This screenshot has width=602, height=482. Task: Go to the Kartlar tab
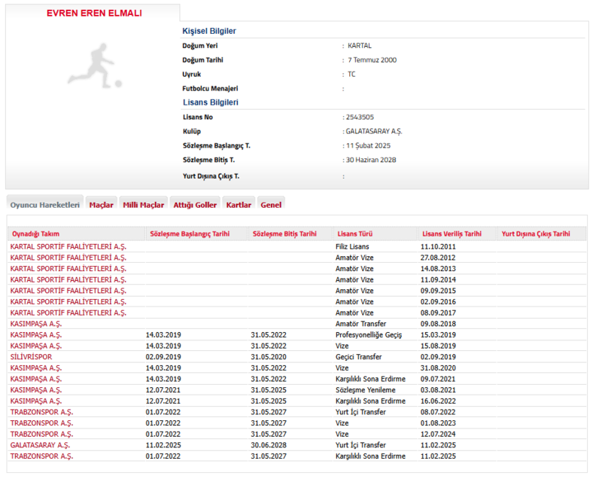239,205
